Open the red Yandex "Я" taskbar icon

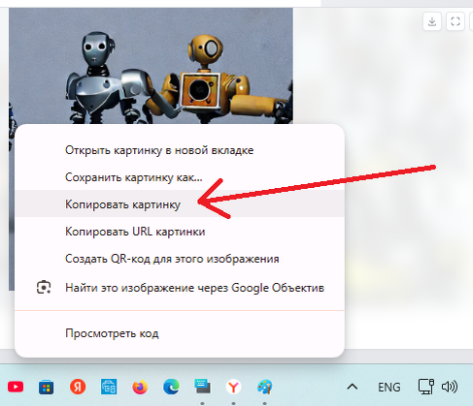78,387
